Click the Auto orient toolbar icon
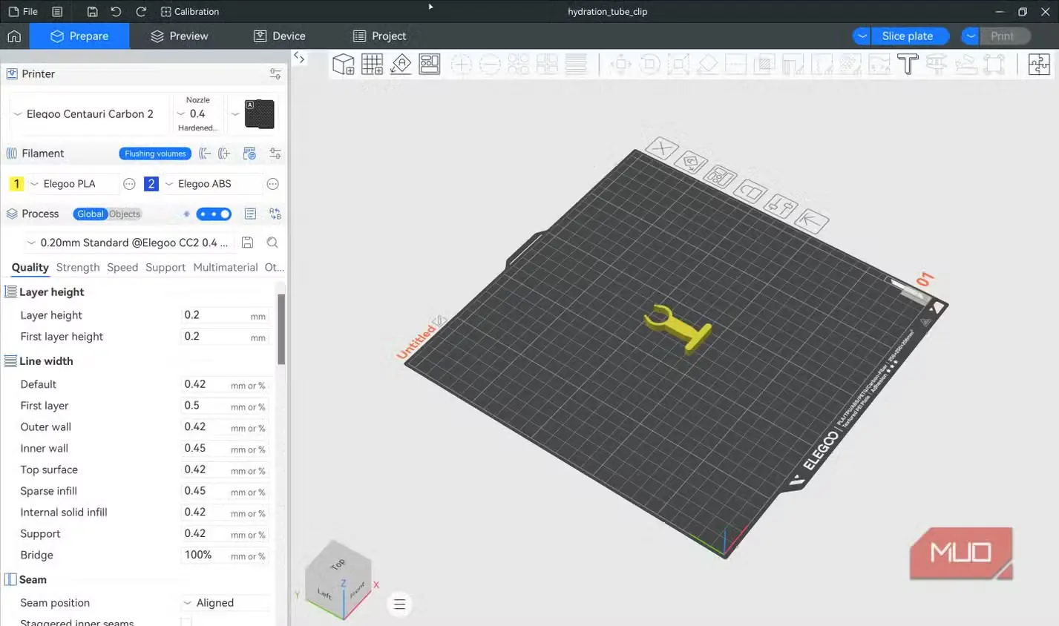Image resolution: width=1059 pixels, height=626 pixels. 401,65
